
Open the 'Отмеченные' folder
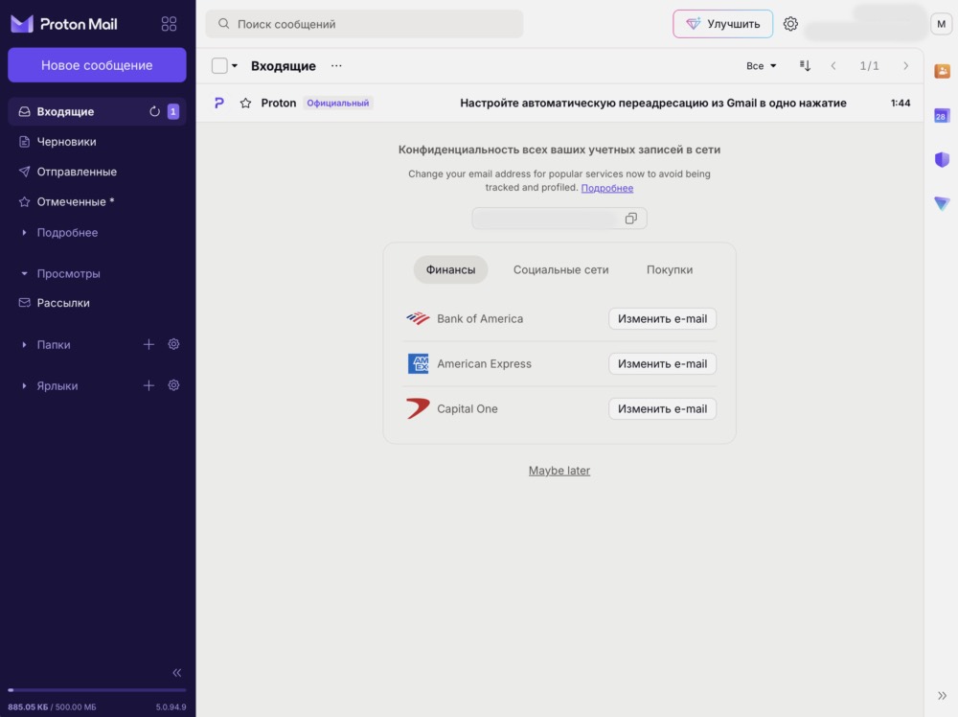point(97,201)
